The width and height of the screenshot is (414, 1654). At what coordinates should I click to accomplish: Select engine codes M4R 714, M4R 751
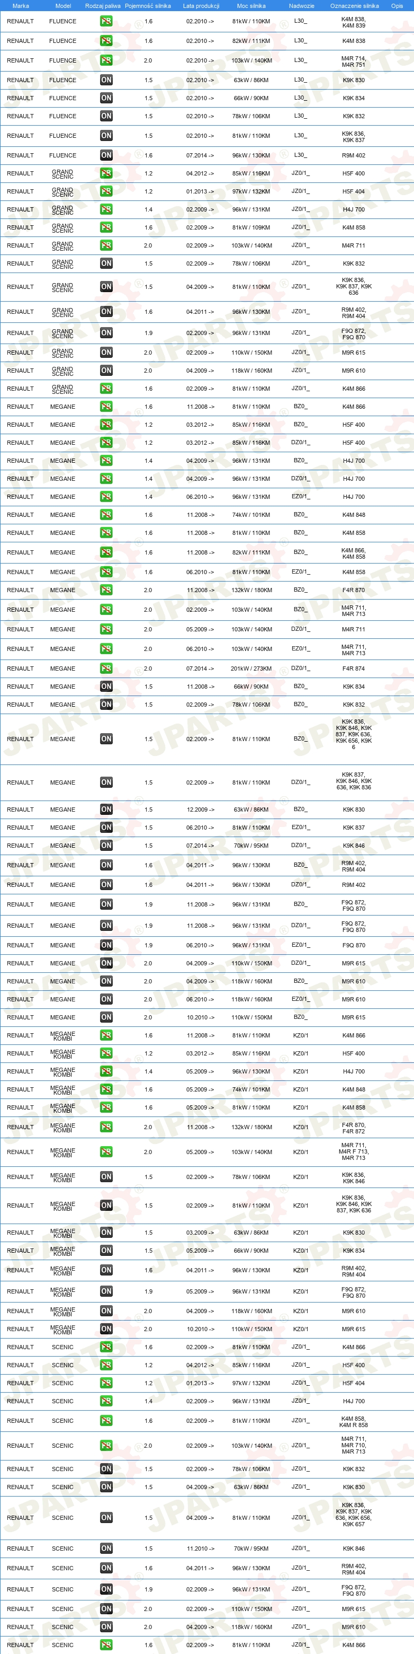354,61
